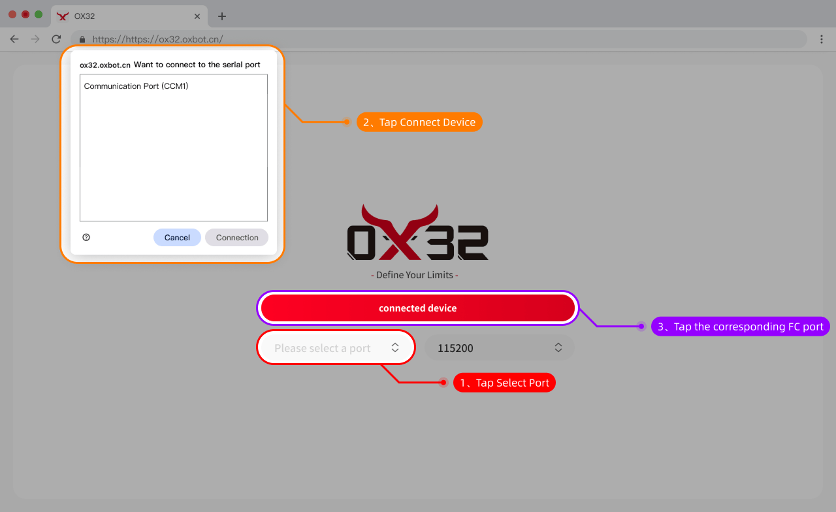Select Communication Port (CCM1) in the list
Screen dimensions: 836x512
pos(137,86)
